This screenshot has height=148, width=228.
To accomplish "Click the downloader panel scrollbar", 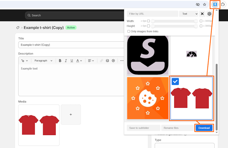I will 217,97.
